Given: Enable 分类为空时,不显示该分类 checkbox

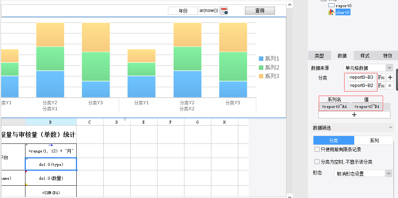Looking at the screenshot, I should 317,162.
